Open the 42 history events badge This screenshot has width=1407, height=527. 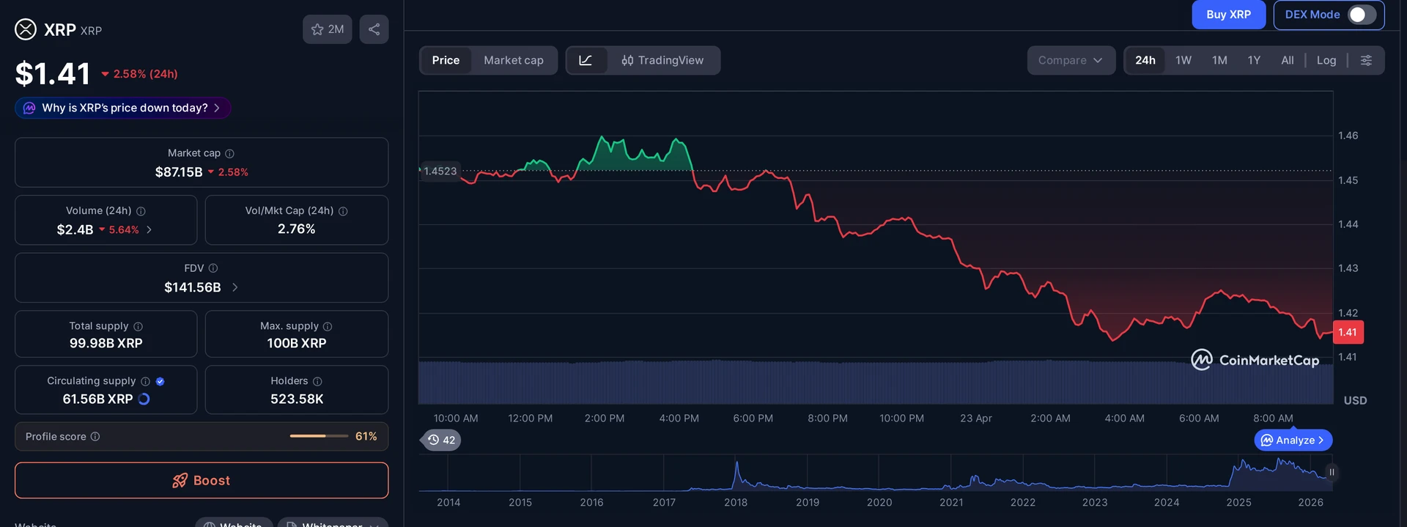441,440
